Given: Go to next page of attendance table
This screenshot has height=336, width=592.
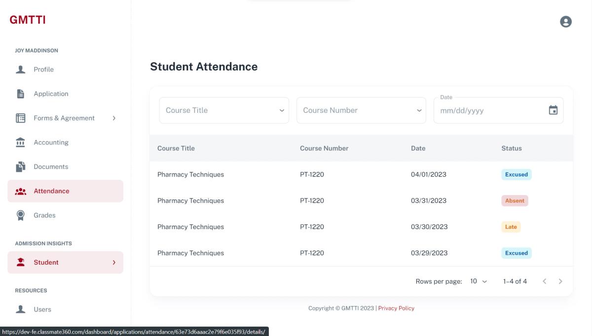Looking at the screenshot, I should tap(560, 281).
